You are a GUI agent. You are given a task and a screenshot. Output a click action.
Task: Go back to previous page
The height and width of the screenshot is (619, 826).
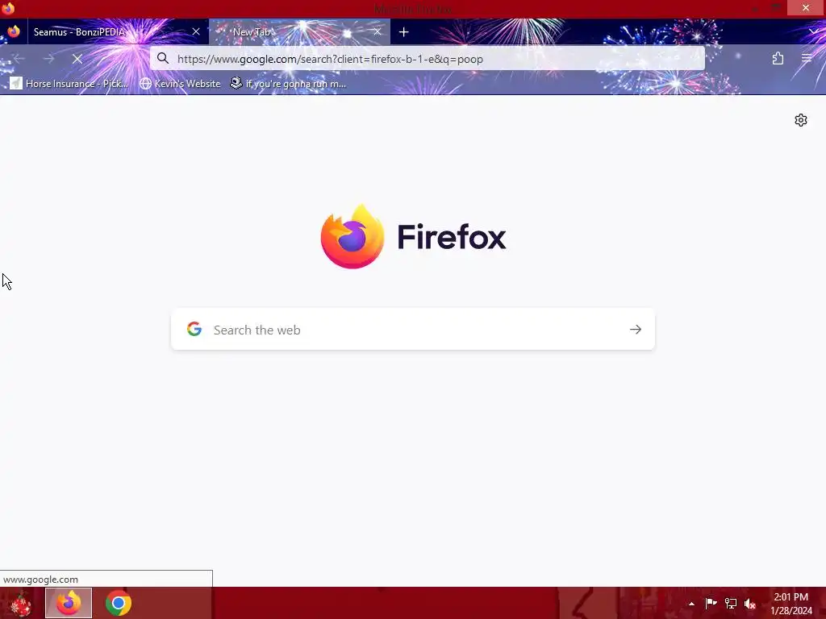click(x=19, y=59)
